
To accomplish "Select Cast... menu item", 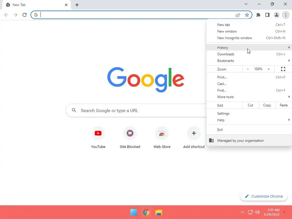I will pyautogui.click(x=249, y=84).
